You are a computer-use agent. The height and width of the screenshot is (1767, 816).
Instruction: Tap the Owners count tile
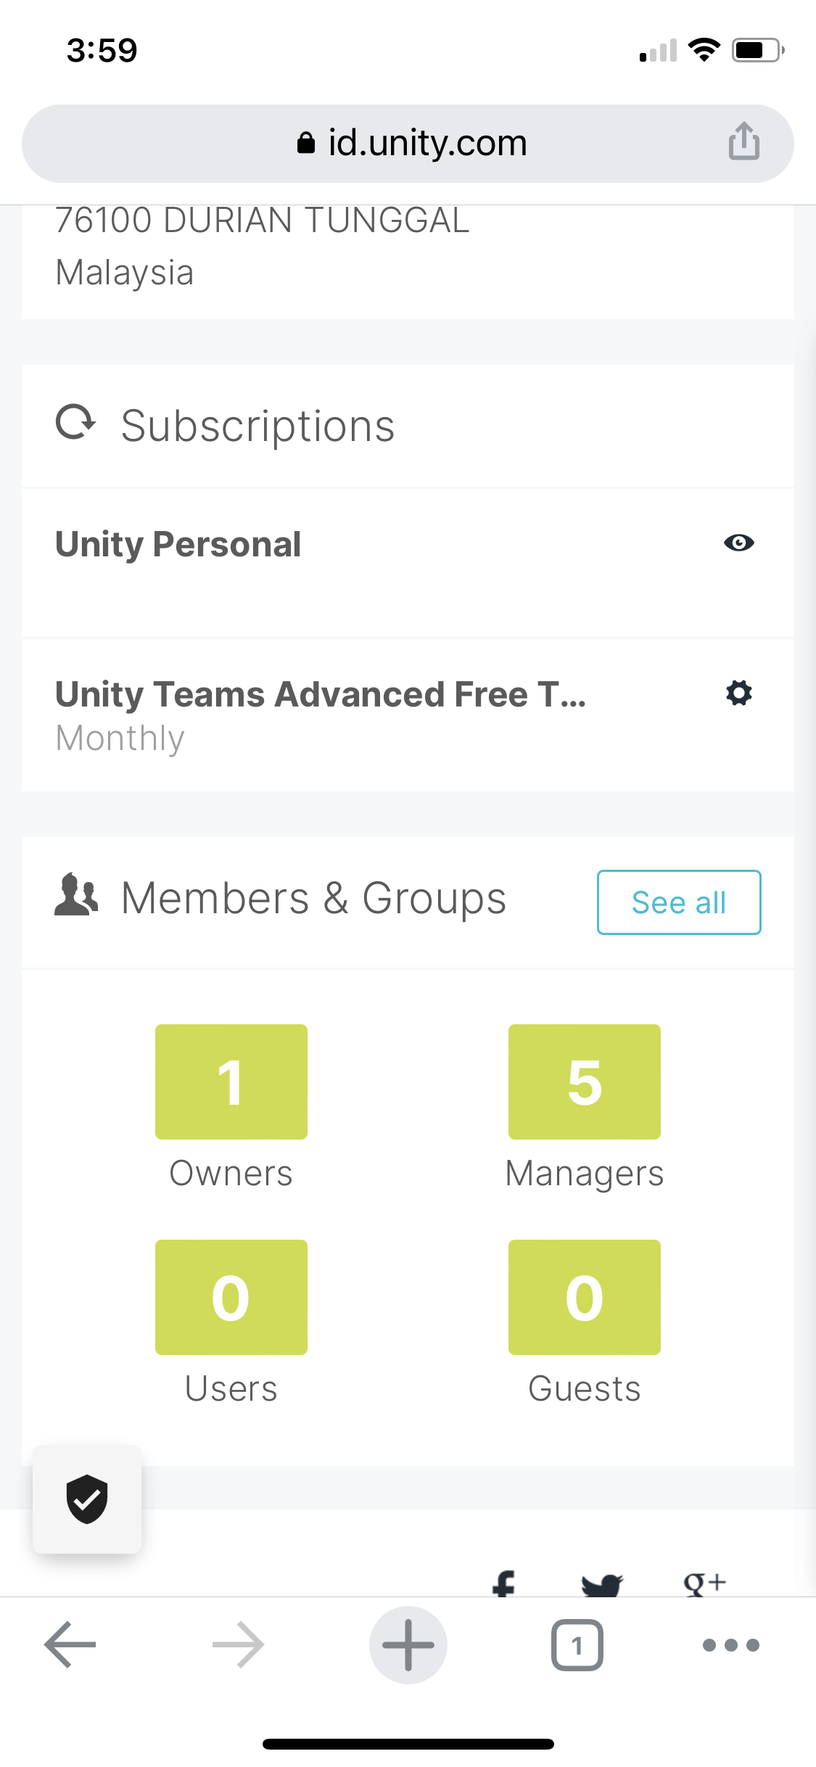pos(231,1082)
